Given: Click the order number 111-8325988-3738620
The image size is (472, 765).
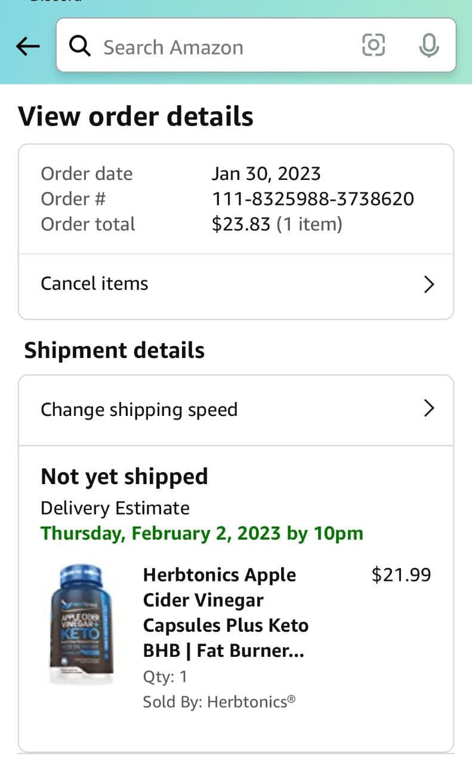Looking at the screenshot, I should pos(313,198).
